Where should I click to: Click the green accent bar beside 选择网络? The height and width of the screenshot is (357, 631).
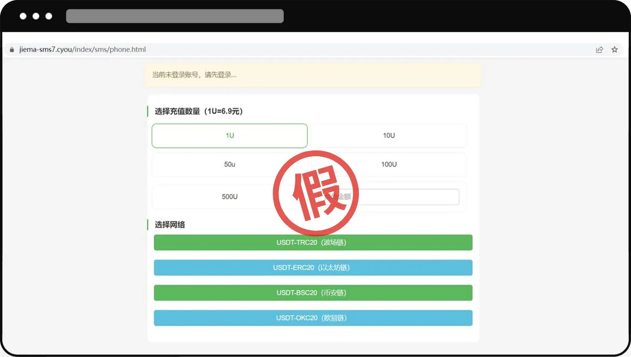coord(147,224)
